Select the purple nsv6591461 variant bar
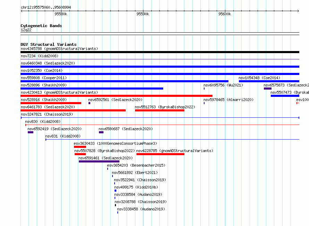 (x=99, y=161)
